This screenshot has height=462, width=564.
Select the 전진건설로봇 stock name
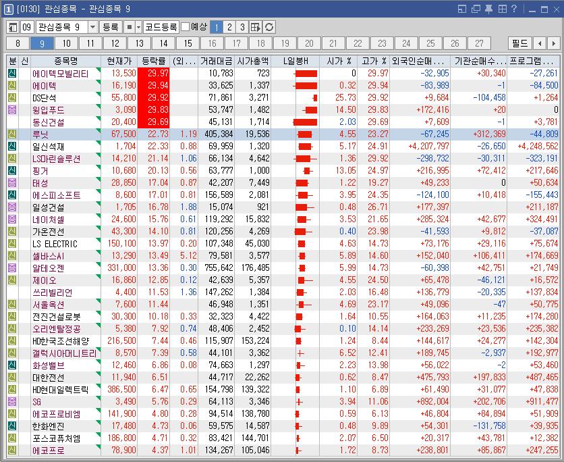[57, 317]
